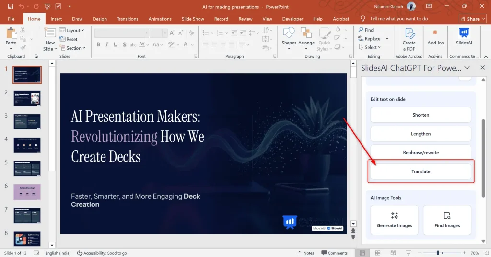Image resolution: width=491 pixels, height=257 pixels.
Task: Switch to Normal view in status bar
Action: tap(362, 253)
